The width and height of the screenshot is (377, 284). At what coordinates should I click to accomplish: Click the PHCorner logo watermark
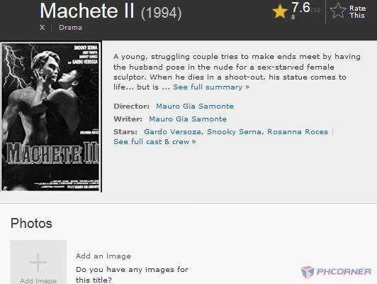coord(336,272)
